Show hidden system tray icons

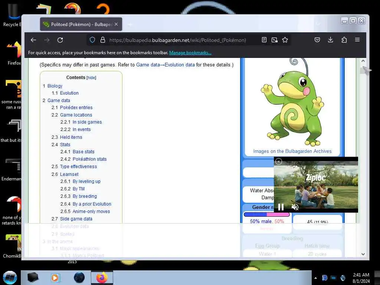pyautogui.click(x=315, y=278)
